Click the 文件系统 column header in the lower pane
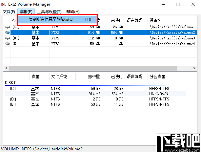Screen dimensions: 201x152 click(62, 76)
